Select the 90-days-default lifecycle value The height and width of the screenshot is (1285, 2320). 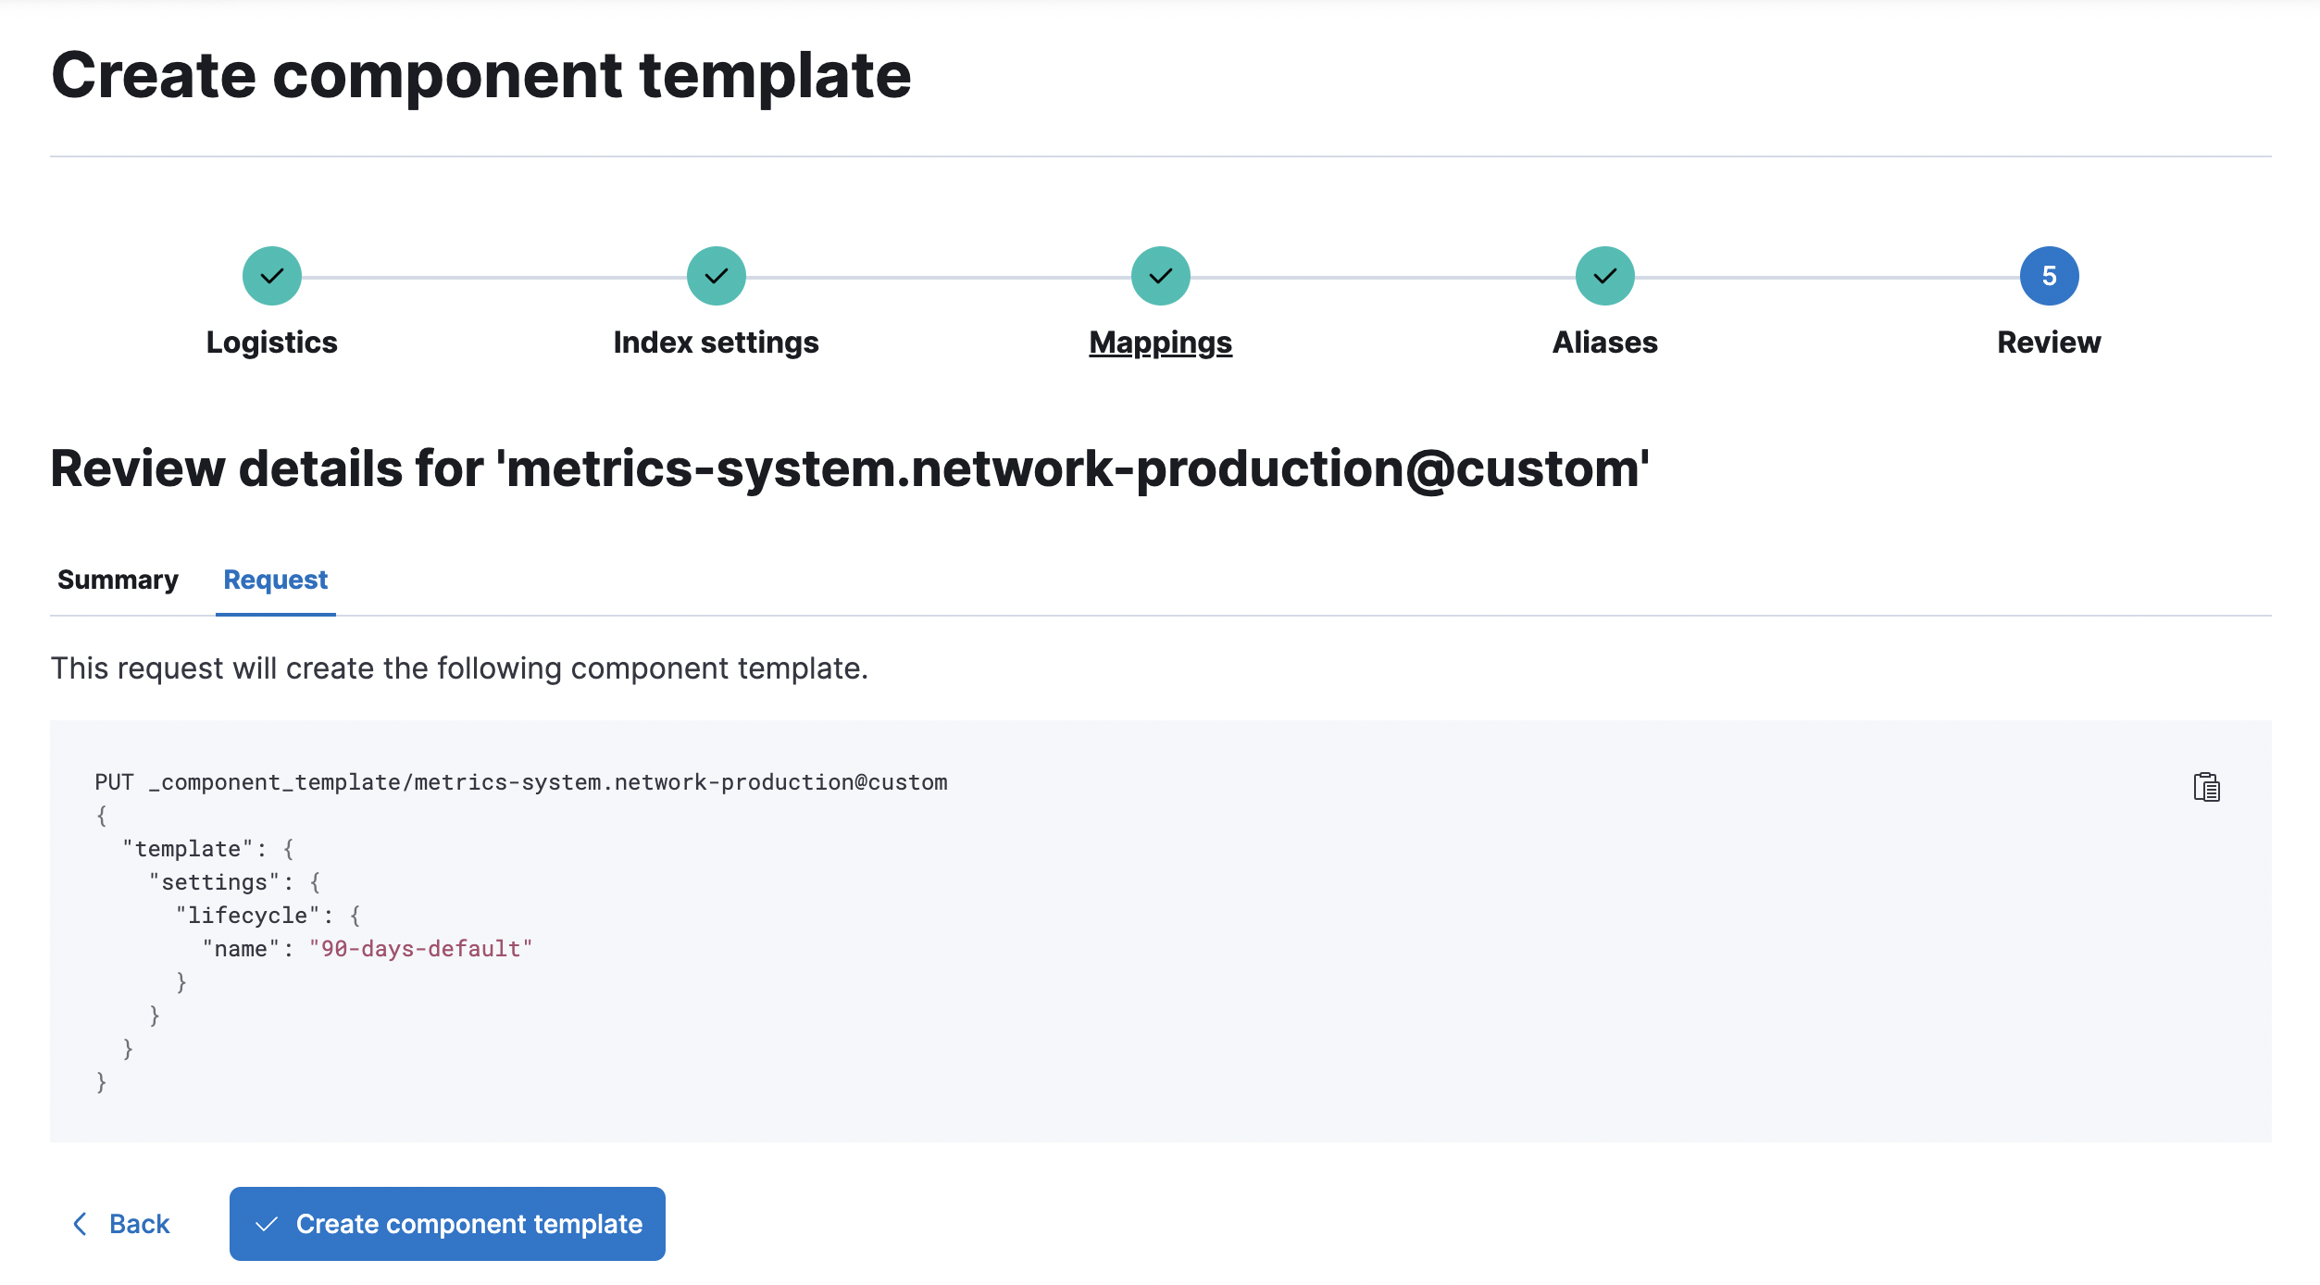click(x=421, y=948)
